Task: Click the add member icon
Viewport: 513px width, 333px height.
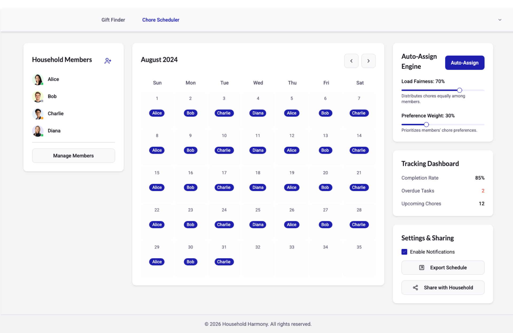Action: tap(108, 61)
